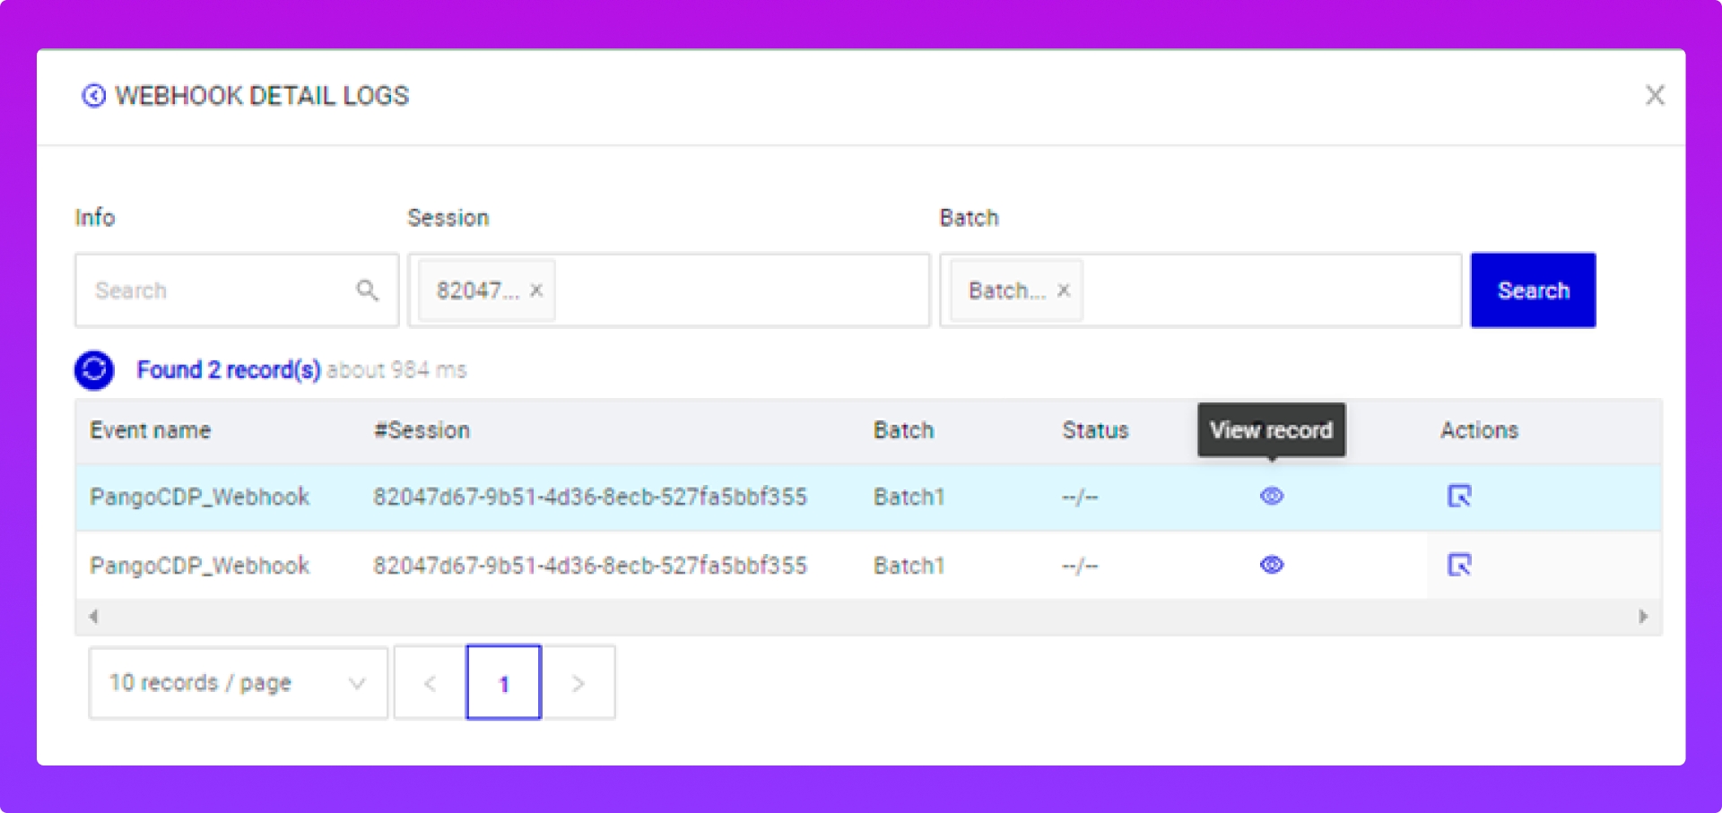Open action icon in second row

pyautogui.click(x=1459, y=565)
